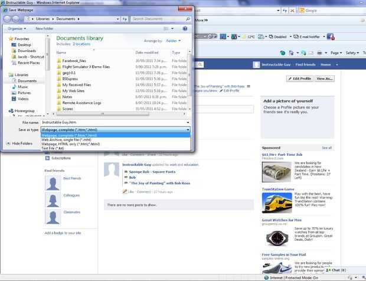Click Find Friends in Facebook header
366x281 pixels.
[x=305, y=65]
